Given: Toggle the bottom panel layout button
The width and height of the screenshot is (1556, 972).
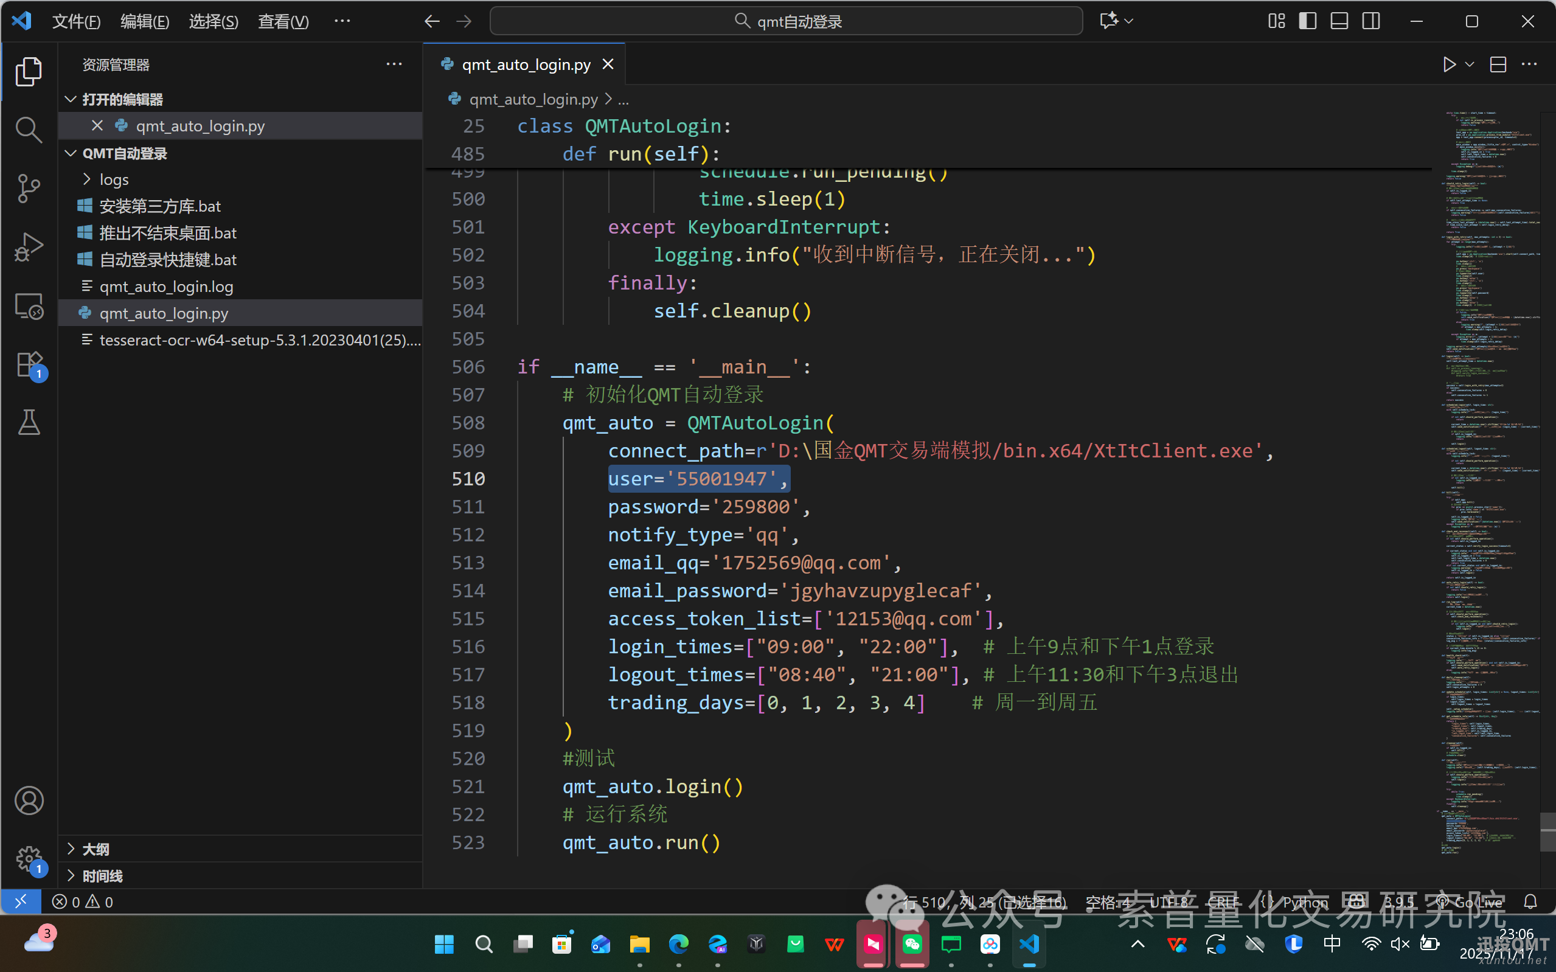Looking at the screenshot, I should pyautogui.click(x=1339, y=21).
